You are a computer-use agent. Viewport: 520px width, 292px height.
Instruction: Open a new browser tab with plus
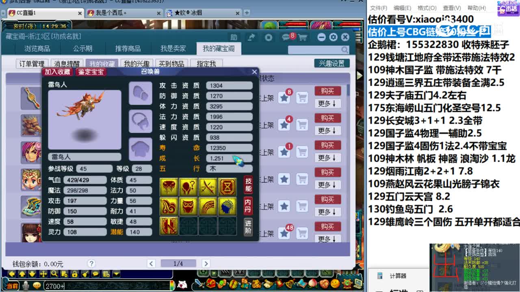(x=247, y=13)
